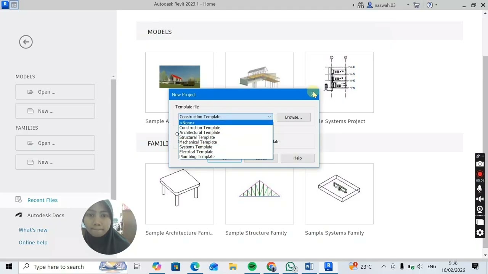Open Microsoft Word from the taskbar

pos(309,267)
